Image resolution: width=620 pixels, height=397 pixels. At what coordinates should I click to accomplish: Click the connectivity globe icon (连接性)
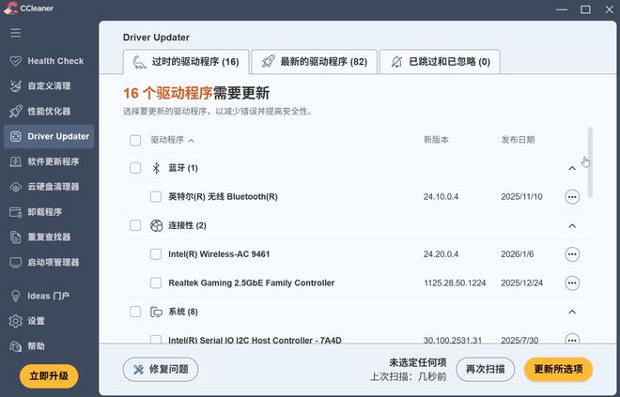(157, 225)
